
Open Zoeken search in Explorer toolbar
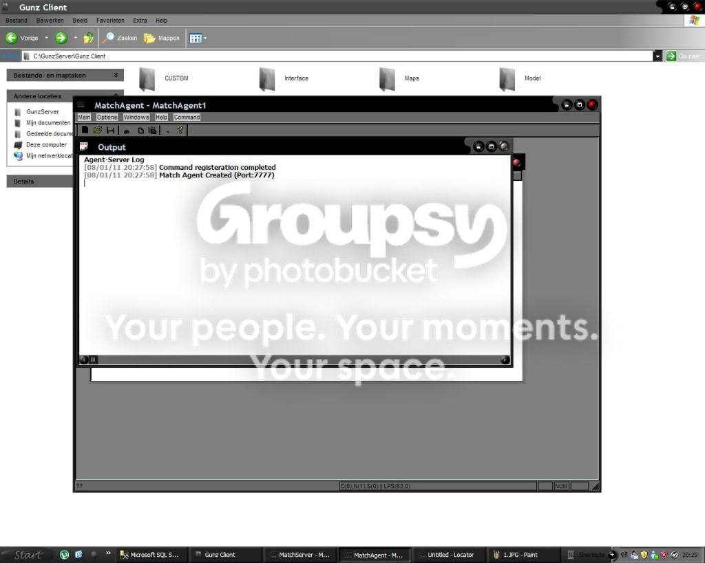[x=120, y=38]
